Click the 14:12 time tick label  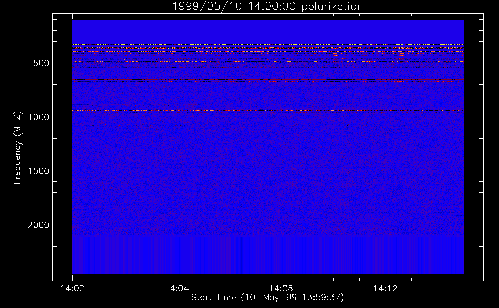click(x=385, y=289)
